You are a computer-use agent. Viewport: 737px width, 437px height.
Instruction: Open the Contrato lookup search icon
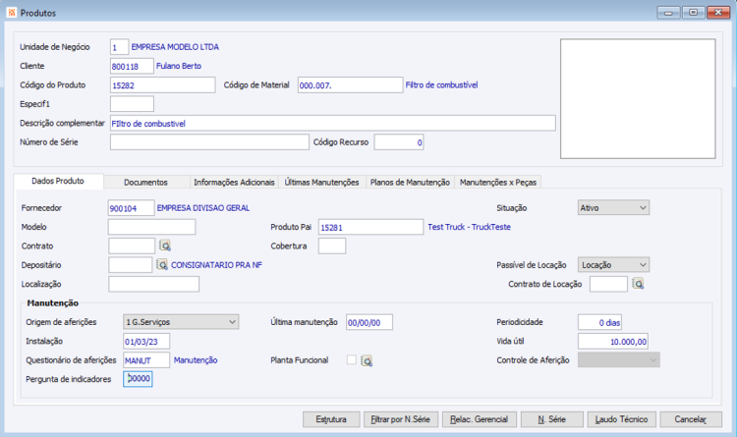165,246
